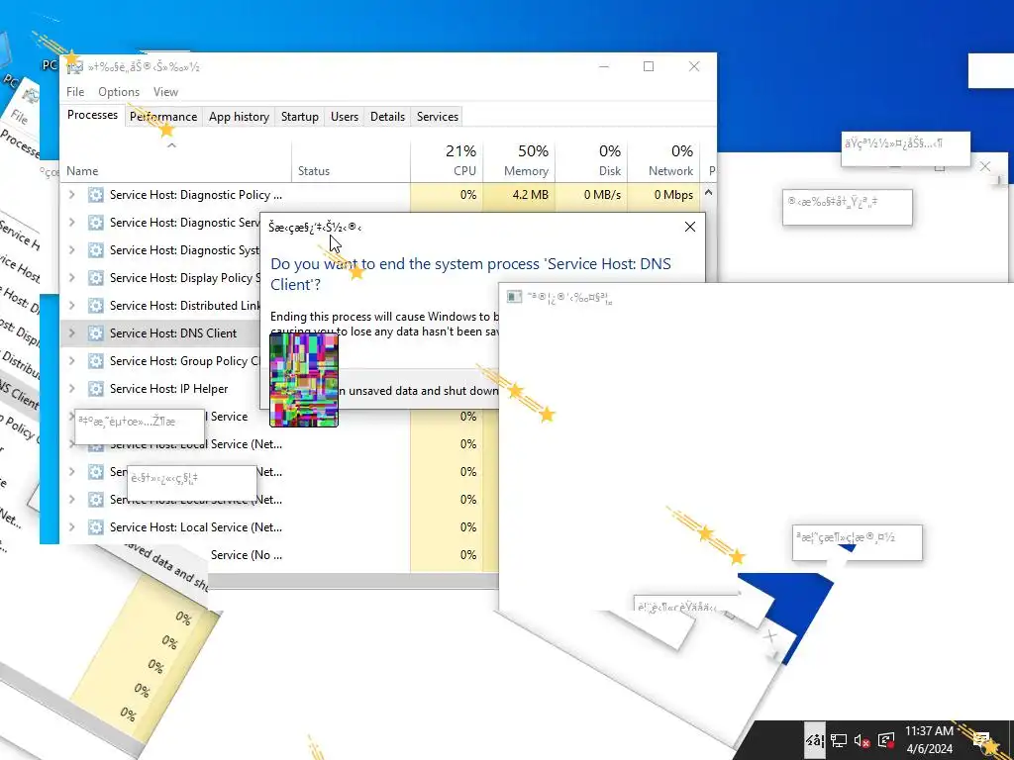Screen dimensions: 1014x760
Task: Select Service Host: Diagnostic Policy row
Action: click(x=380, y=195)
